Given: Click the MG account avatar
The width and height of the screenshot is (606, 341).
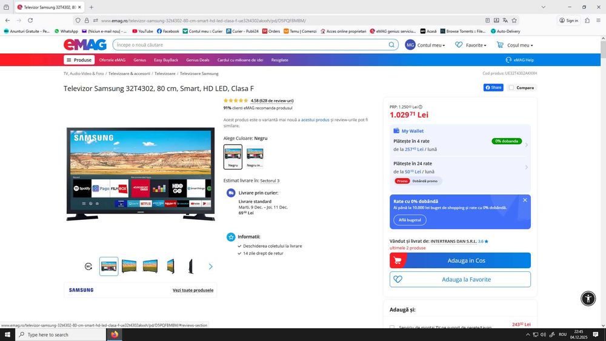Looking at the screenshot, I should [x=410, y=45].
